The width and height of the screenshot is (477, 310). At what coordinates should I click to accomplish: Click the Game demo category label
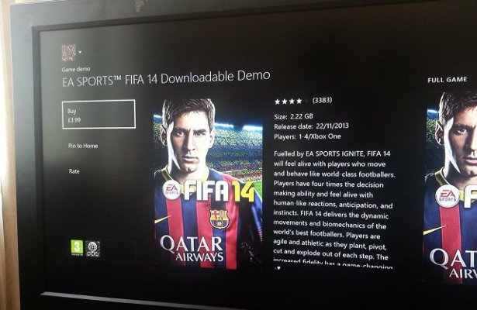tap(76, 69)
